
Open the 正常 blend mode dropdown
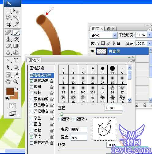pyautogui.click(x=115, y=35)
